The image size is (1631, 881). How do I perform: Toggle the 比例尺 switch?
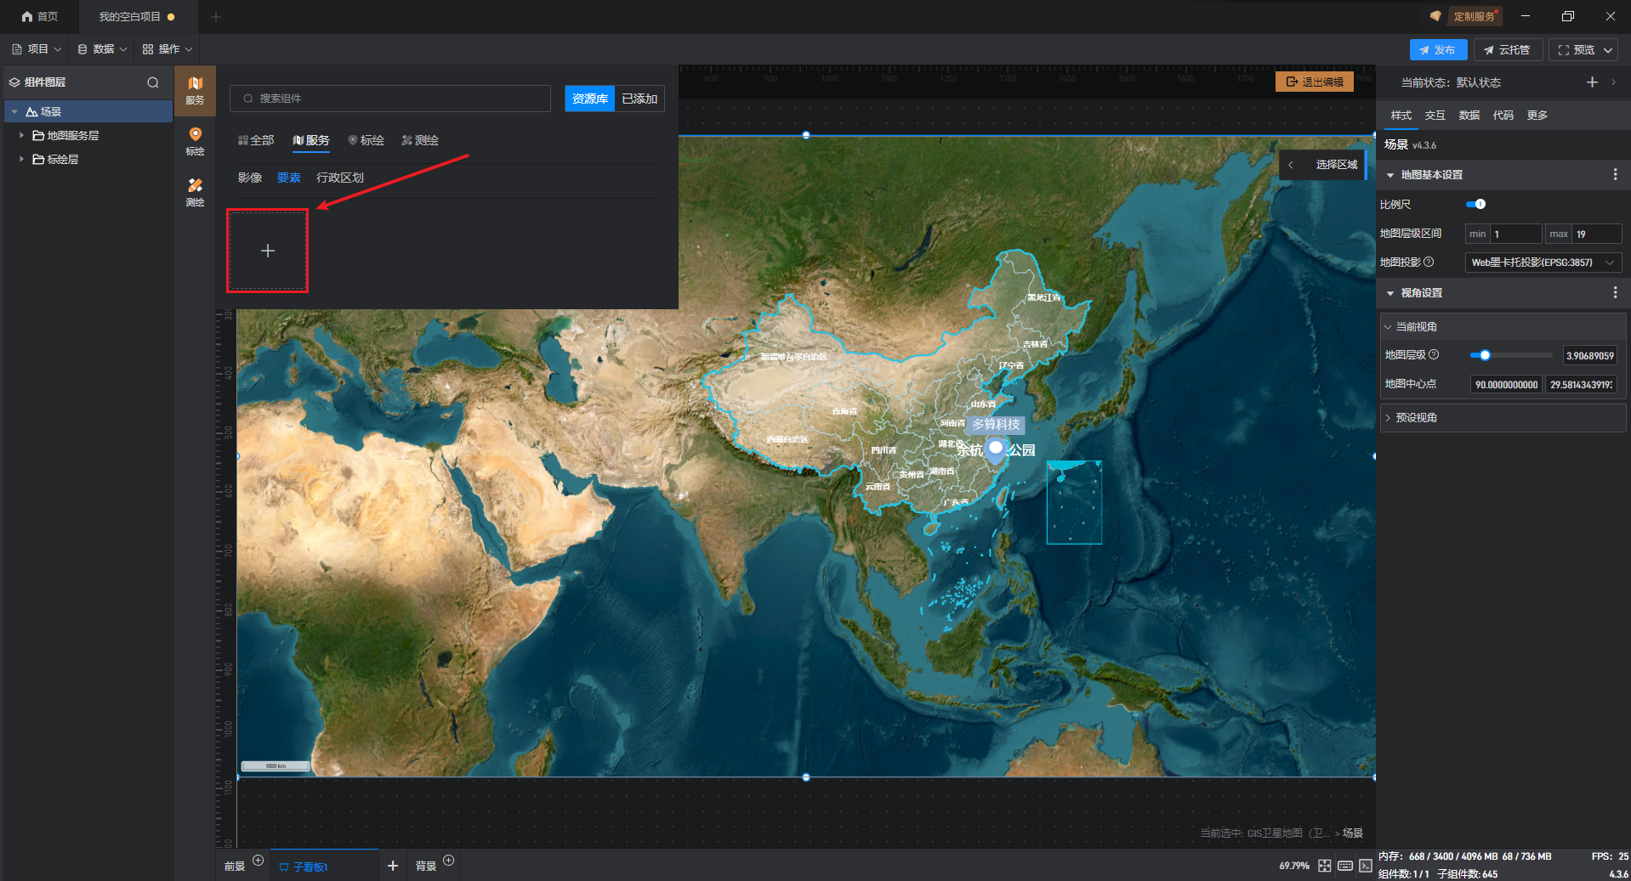1475,205
